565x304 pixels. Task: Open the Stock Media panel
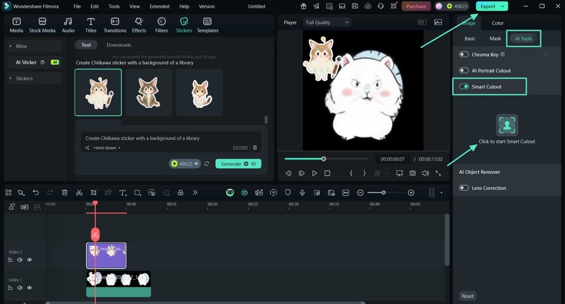pyautogui.click(x=42, y=25)
